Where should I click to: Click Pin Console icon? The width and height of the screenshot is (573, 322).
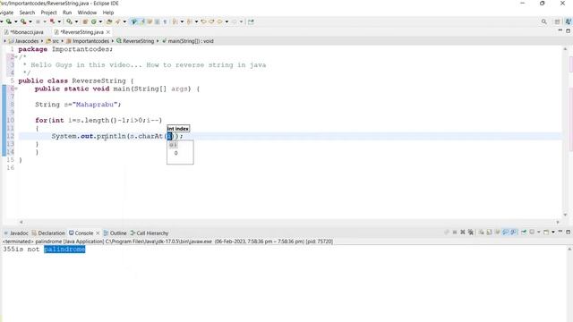(524, 233)
